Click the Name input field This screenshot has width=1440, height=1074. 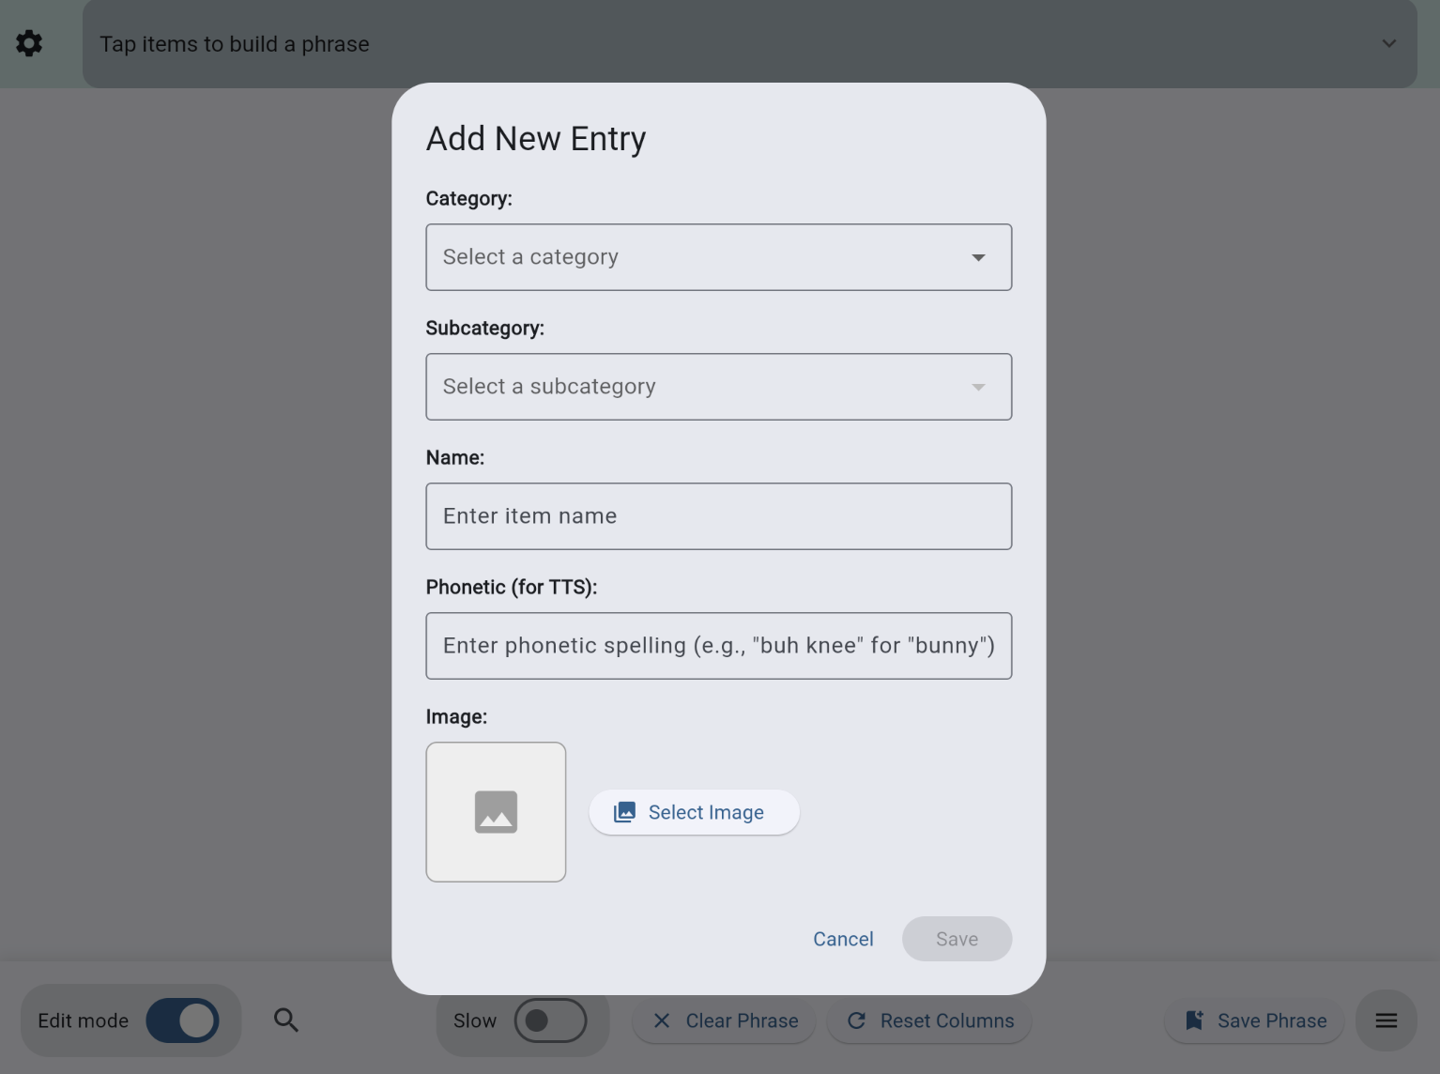pyautogui.click(x=718, y=516)
